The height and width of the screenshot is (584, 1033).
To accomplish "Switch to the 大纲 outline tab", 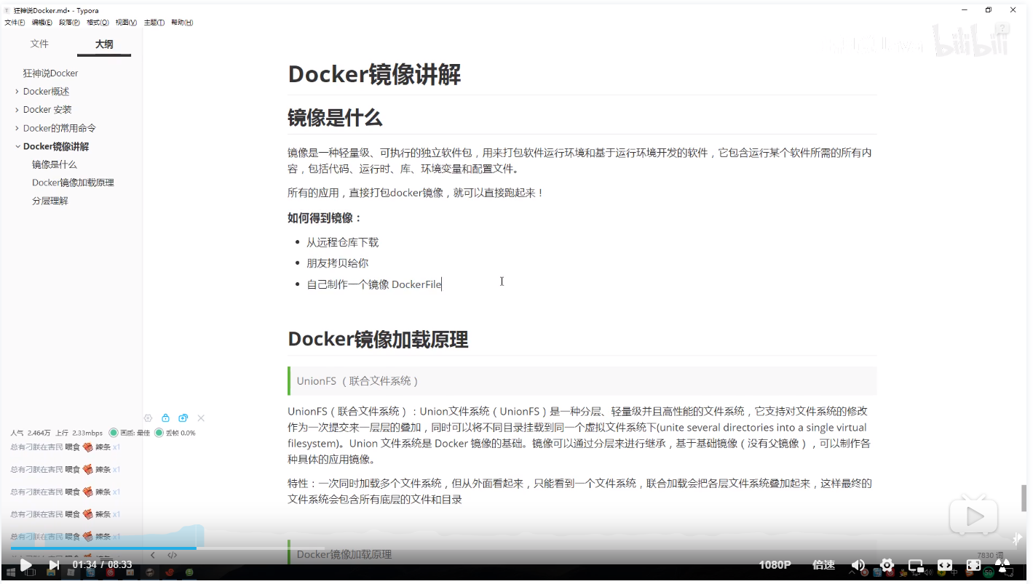I will [104, 44].
